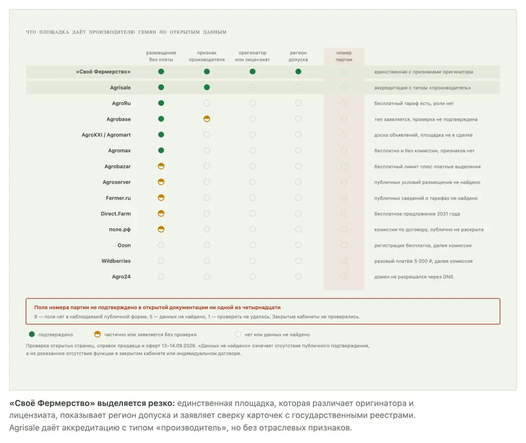
Task: Click the Agrisale row label
Action: 121,88
